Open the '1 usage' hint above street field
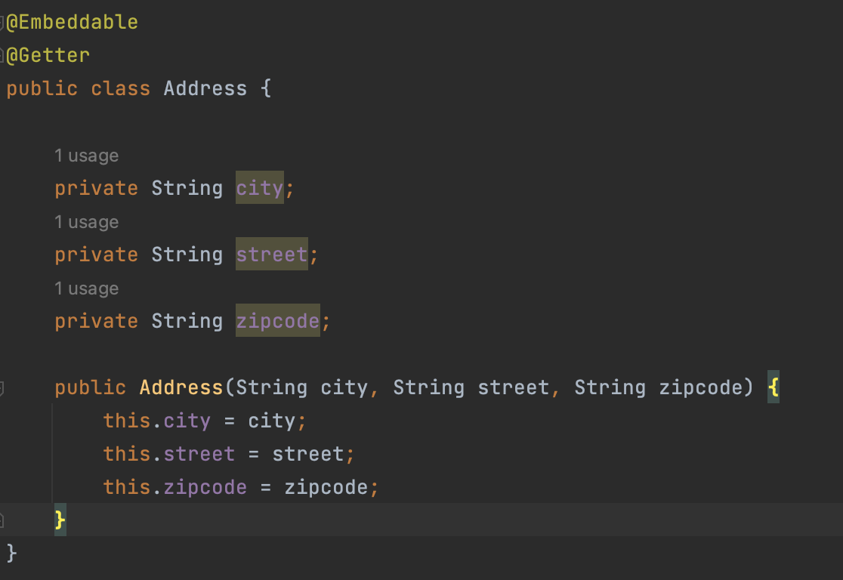The width and height of the screenshot is (843, 580). 87,222
